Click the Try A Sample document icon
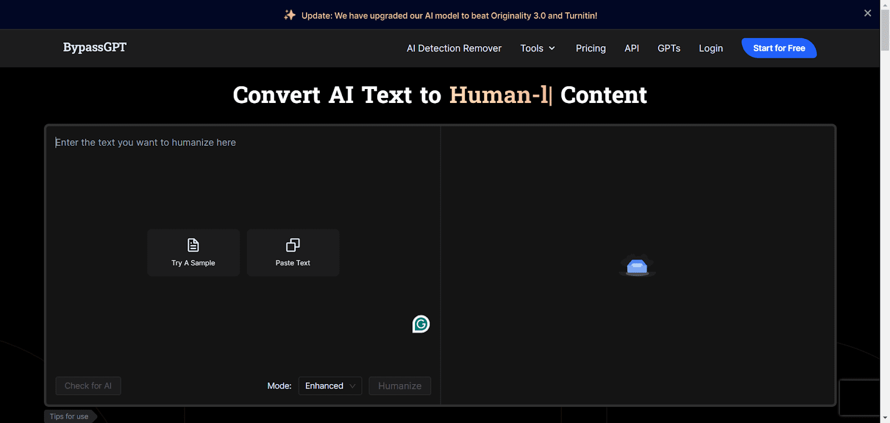The height and width of the screenshot is (423, 890). coord(193,245)
